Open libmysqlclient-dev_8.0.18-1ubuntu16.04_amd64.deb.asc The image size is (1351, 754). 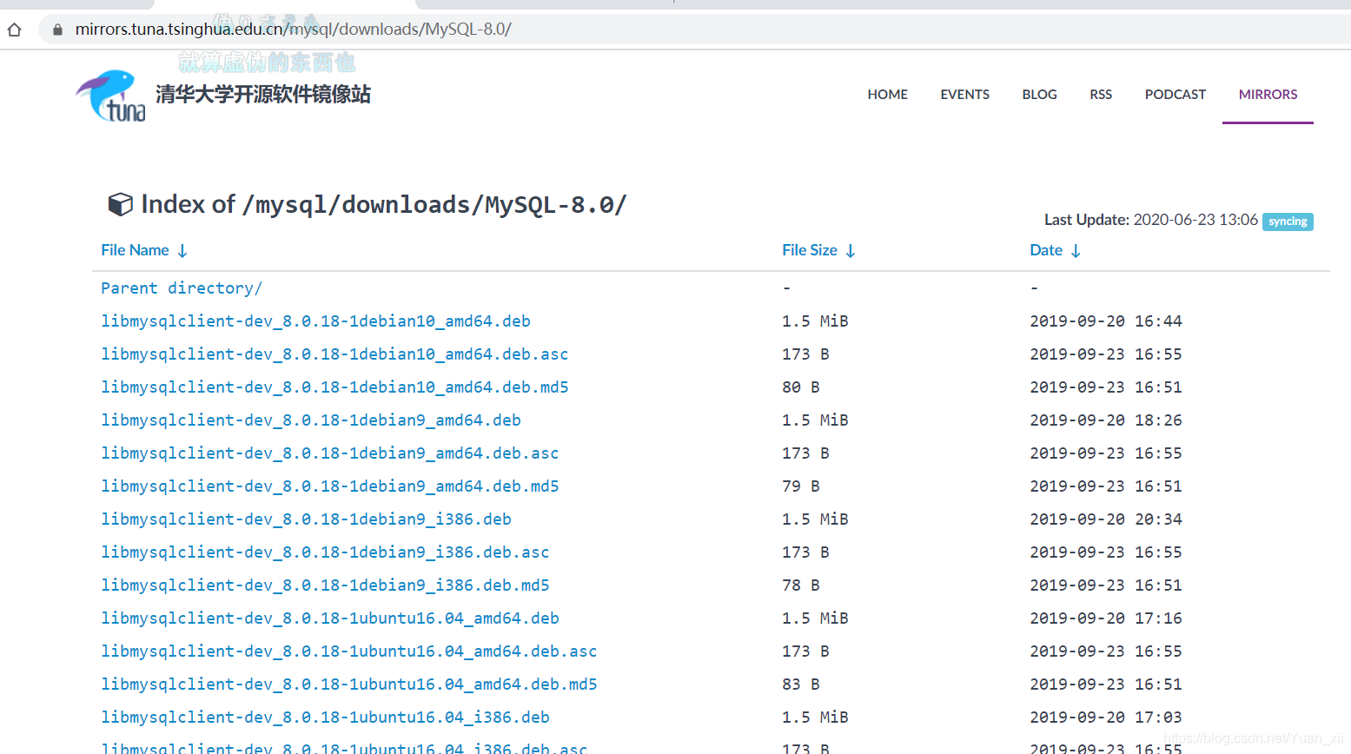click(349, 651)
